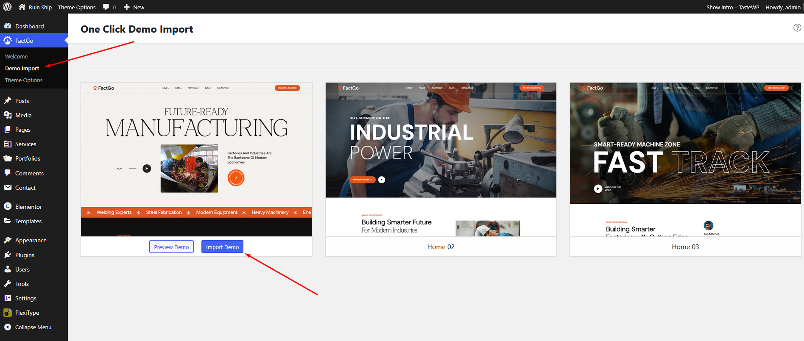Open the Users menu
The width and height of the screenshot is (804, 341).
34,269
